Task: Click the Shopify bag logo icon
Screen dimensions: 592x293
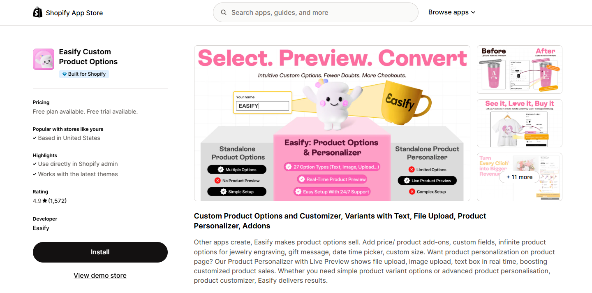Action: (37, 12)
